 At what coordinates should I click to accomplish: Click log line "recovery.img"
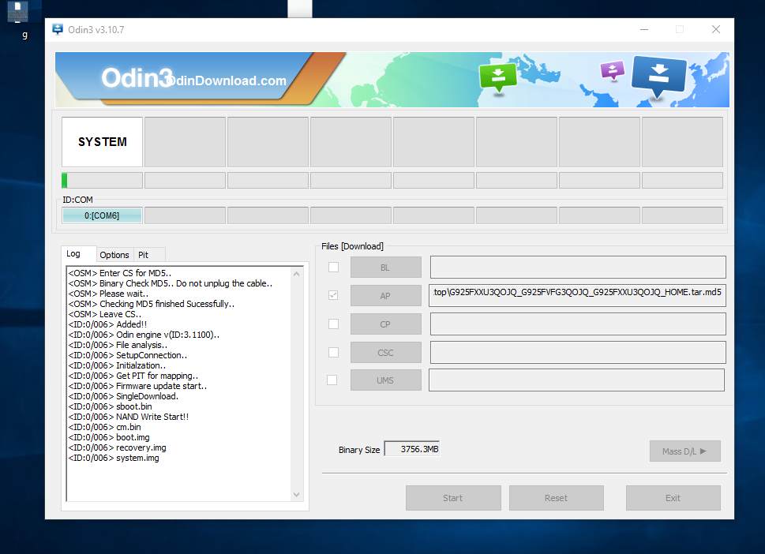pyautogui.click(x=117, y=447)
